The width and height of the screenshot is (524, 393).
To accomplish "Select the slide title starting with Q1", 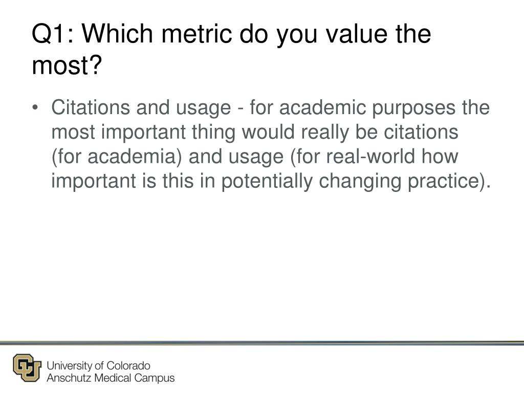I will click(x=231, y=49).
